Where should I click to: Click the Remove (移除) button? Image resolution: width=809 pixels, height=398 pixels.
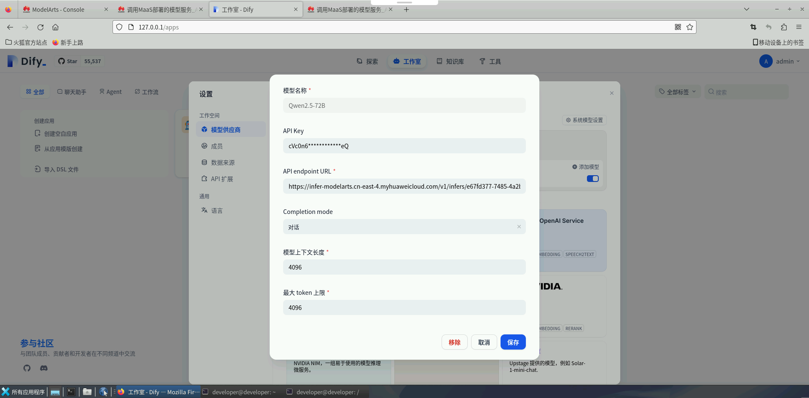[x=454, y=342]
